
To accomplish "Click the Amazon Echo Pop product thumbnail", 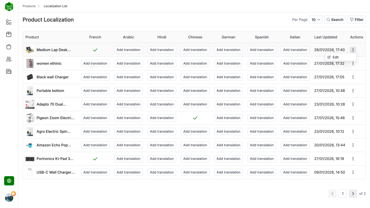I will pyautogui.click(x=30, y=145).
